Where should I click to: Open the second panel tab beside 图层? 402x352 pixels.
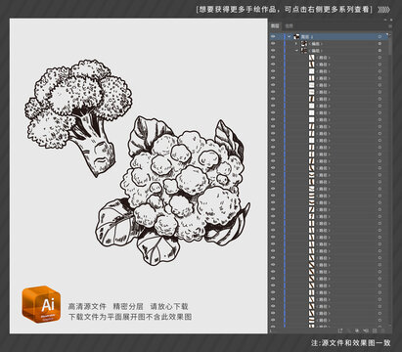click(x=290, y=26)
